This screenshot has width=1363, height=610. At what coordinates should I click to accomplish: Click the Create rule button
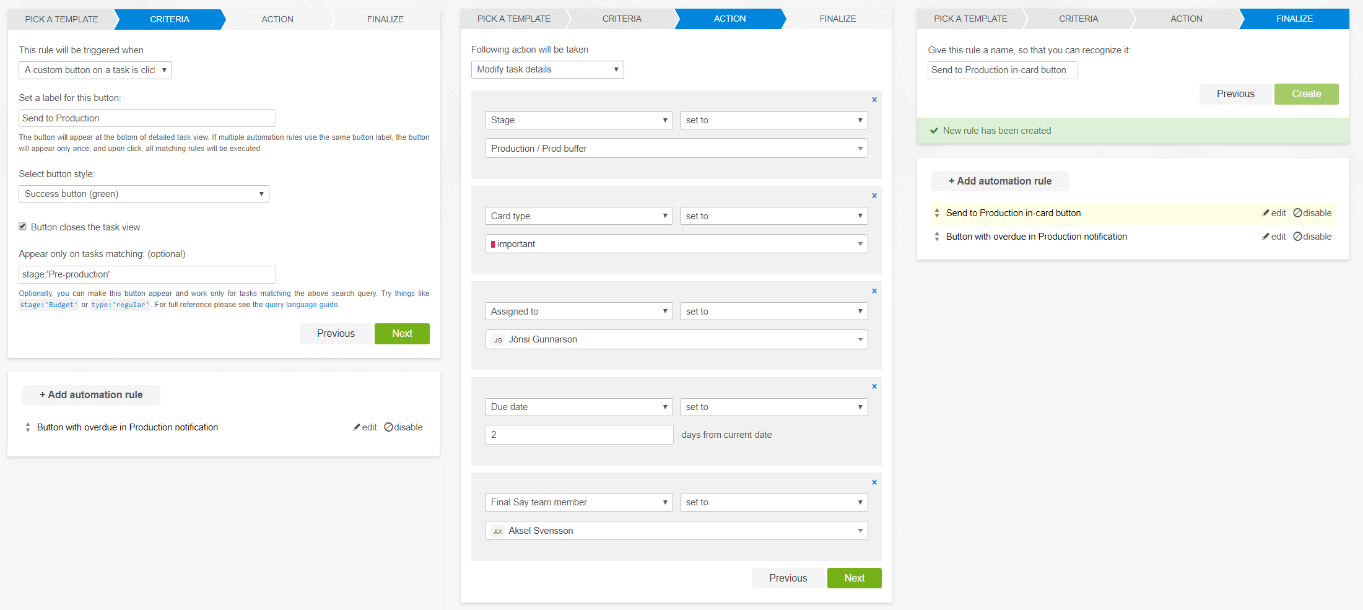point(1306,94)
